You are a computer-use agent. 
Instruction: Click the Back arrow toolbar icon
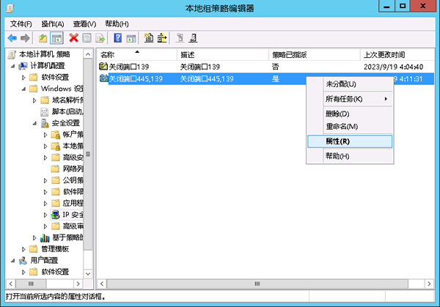click(12, 38)
